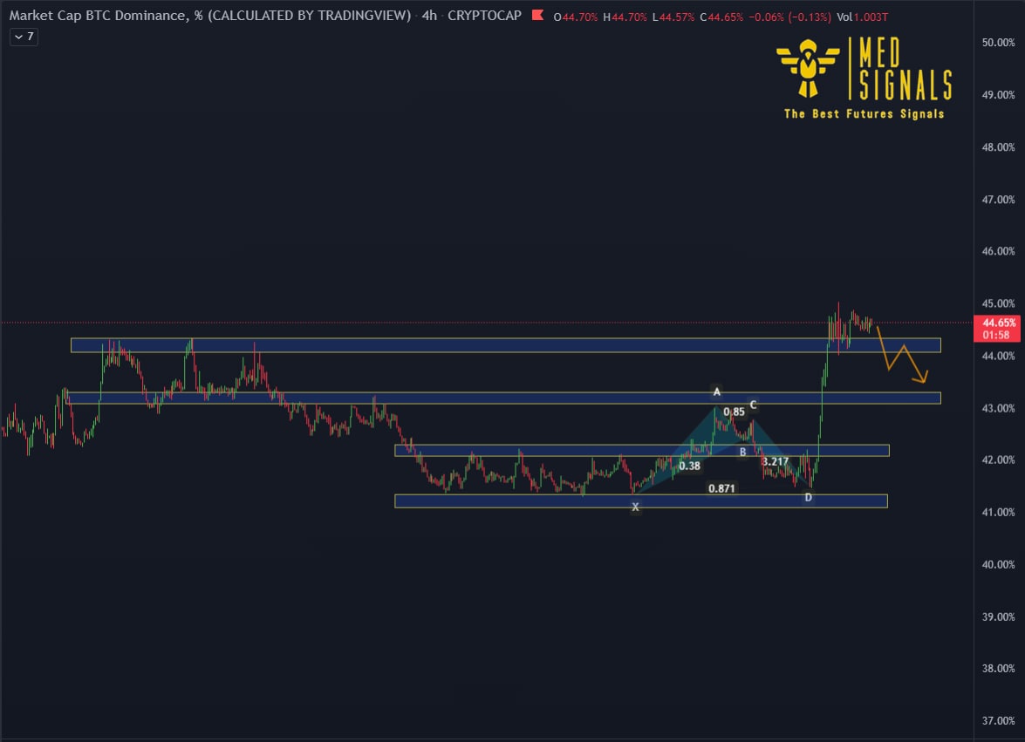Viewport: 1025px width, 742px height.
Task: Click the 40.00% price scale label
Action: [998, 564]
